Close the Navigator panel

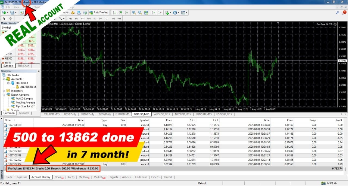[39, 71]
